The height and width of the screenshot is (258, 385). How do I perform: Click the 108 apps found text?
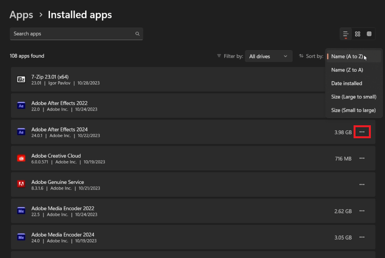pyautogui.click(x=27, y=56)
